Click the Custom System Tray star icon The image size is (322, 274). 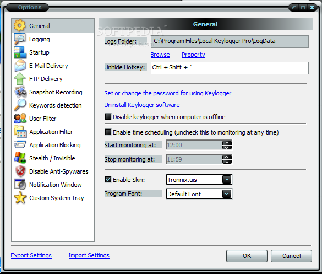click(20, 198)
